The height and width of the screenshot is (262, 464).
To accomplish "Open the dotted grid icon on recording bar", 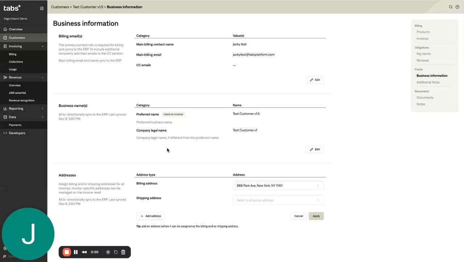I will 108,252.
